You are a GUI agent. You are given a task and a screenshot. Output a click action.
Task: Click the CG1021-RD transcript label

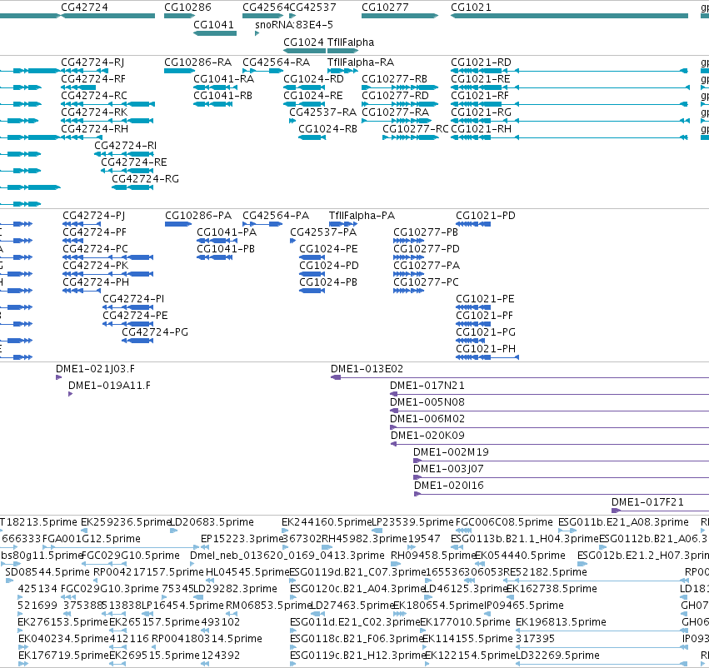tap(481, 62)
